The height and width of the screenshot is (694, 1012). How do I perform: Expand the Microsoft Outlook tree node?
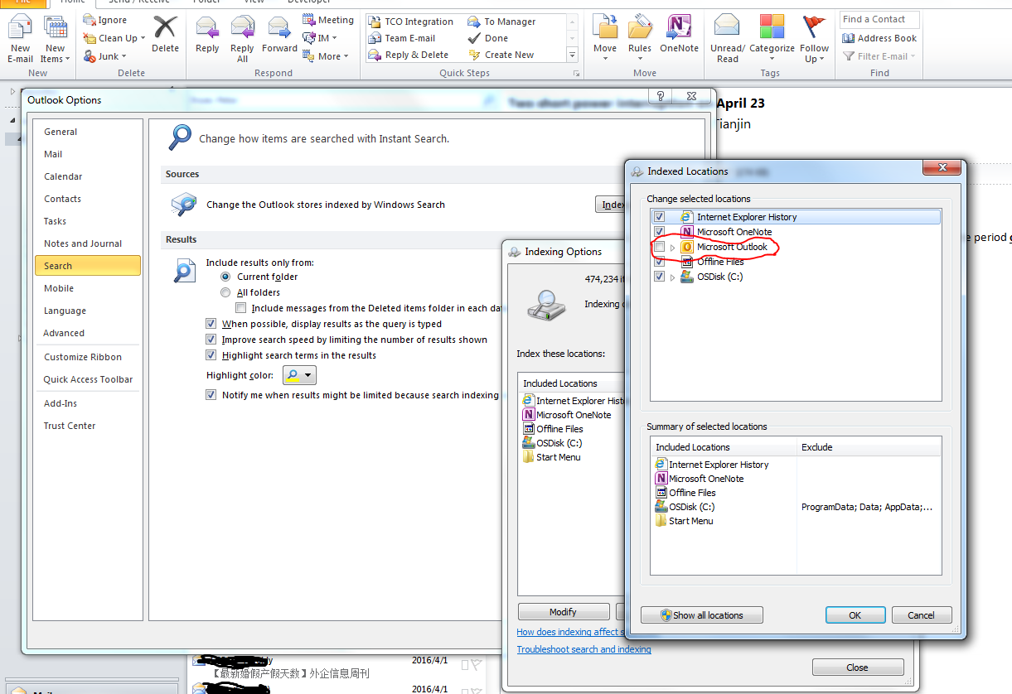point(672,248)
